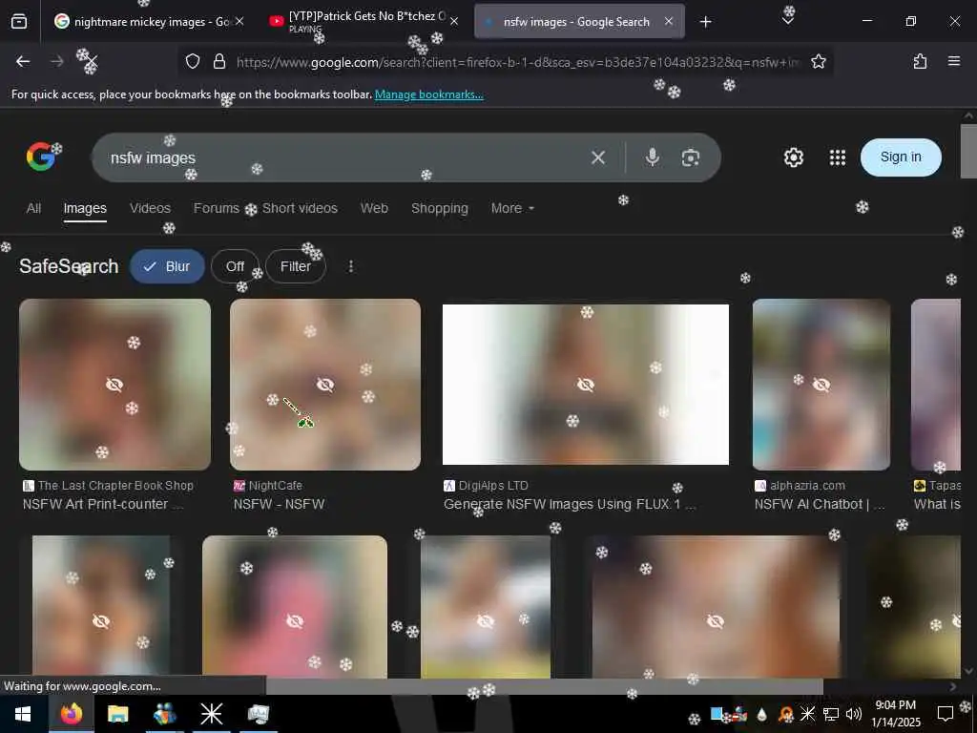Viewport: 977px width, 733px height.
Task: Set SafeSearch to Filter
Action: [296, 266]
